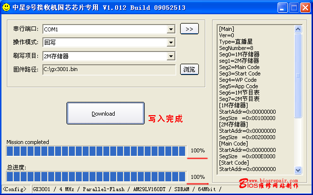Click the Parallel-Flash status bar entry

click(104, 189)
